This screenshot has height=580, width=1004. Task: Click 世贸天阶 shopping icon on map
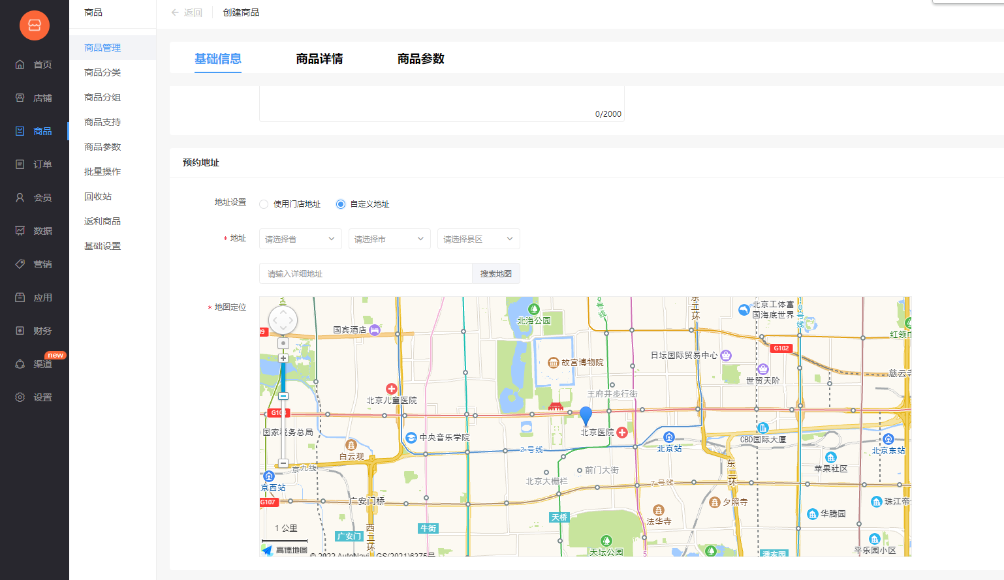[762, 369]
